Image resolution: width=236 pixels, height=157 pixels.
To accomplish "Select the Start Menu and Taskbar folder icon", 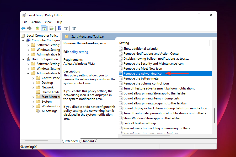I will pos(38,97).
